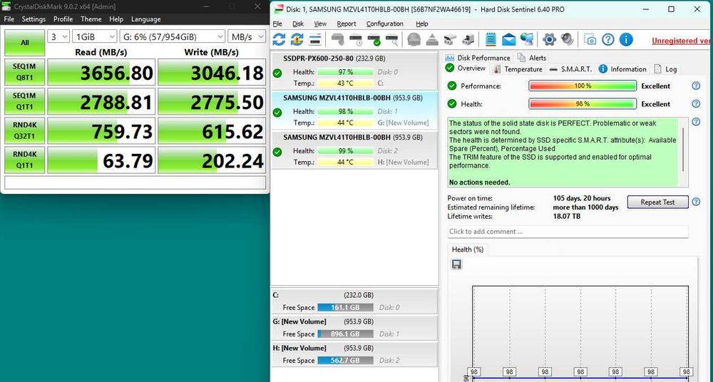Click the help icon beside Health rating
Image resolution: width=713 pixels, height=382 pixels.
[x=696, y=103]
